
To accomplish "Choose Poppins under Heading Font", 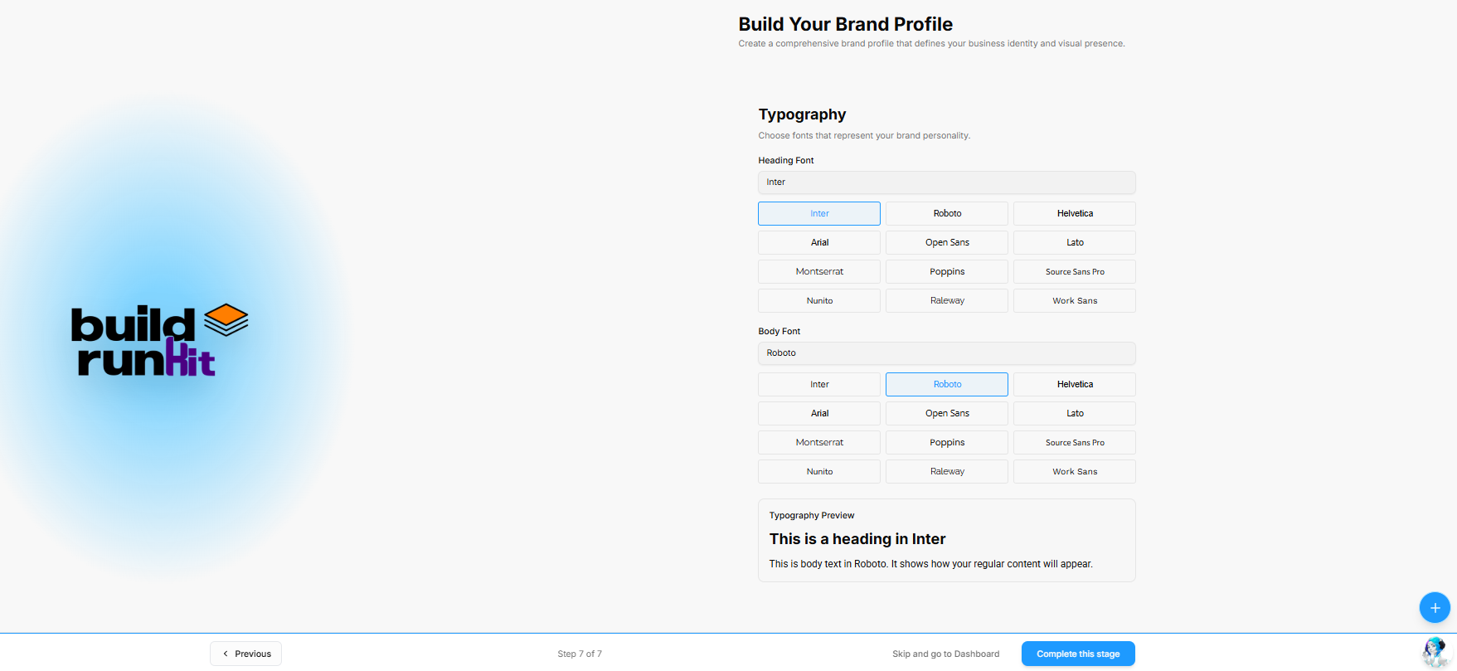I will [x=947, y=271].
